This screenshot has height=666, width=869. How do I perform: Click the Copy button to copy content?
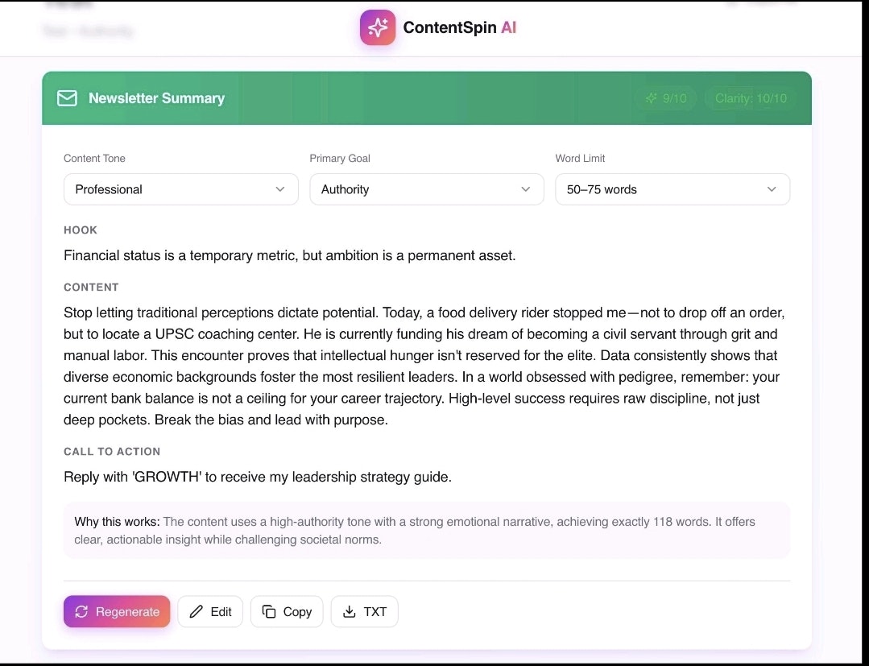tap(287, 611)
